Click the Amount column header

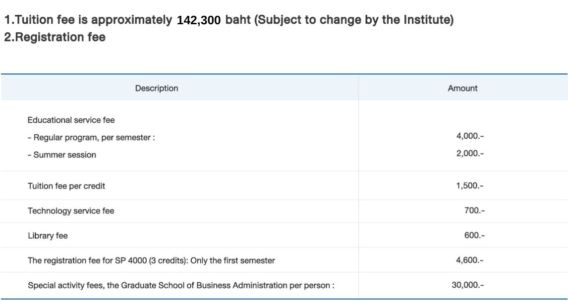[462, 88]
